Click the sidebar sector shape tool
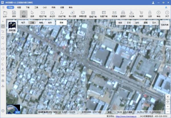Viewport: 171px width, 118px height. tap(3, 64)
